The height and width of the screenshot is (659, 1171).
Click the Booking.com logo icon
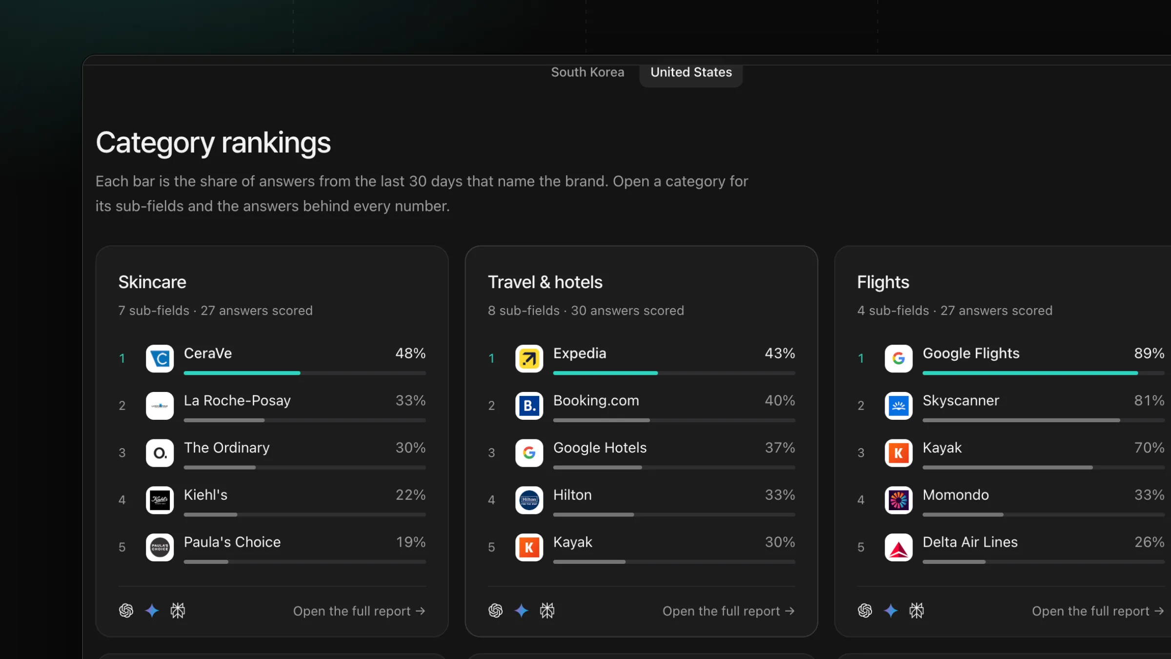point(529,406)
